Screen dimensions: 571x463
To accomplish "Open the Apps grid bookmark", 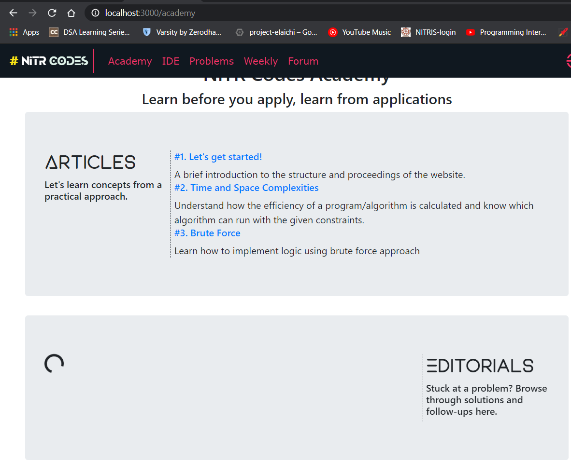I will (x=24, y=32).
